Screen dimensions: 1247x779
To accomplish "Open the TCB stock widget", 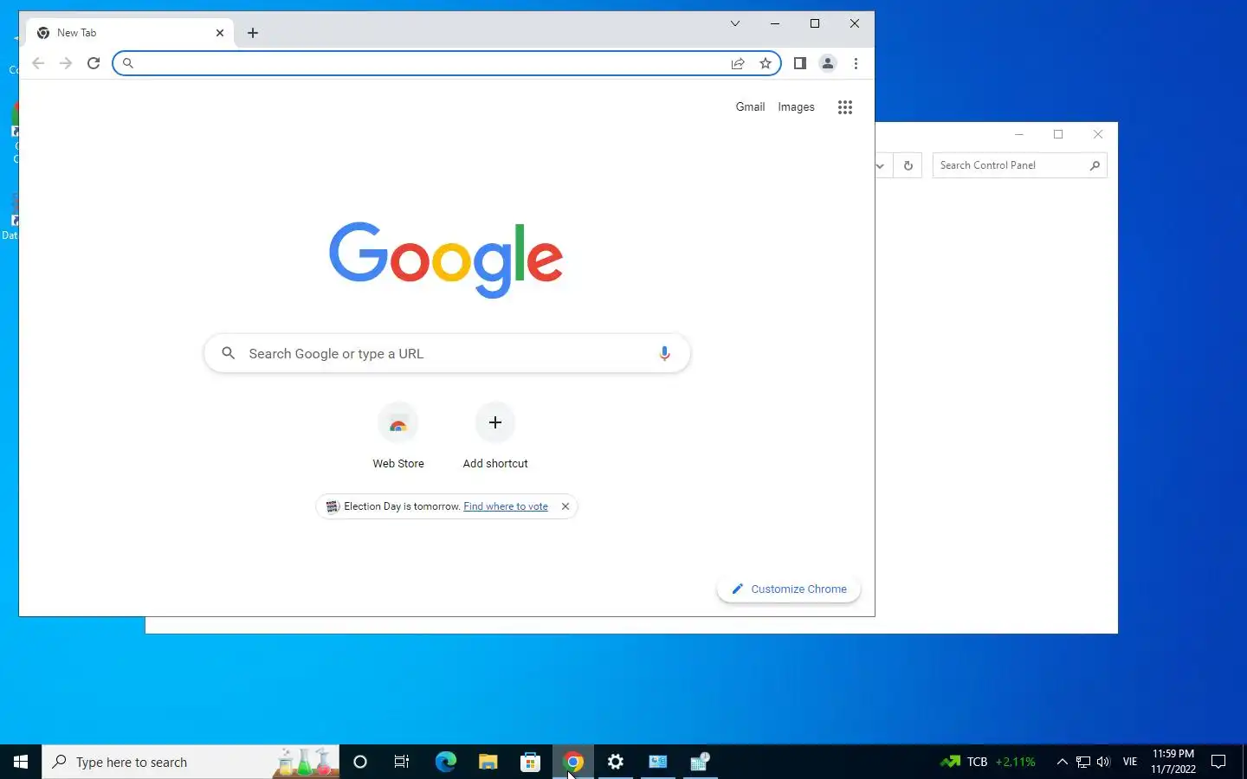I will pyautogui.click(x=988, y=762).
